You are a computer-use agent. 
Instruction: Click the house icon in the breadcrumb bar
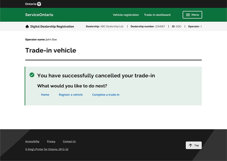click(27, 27)
